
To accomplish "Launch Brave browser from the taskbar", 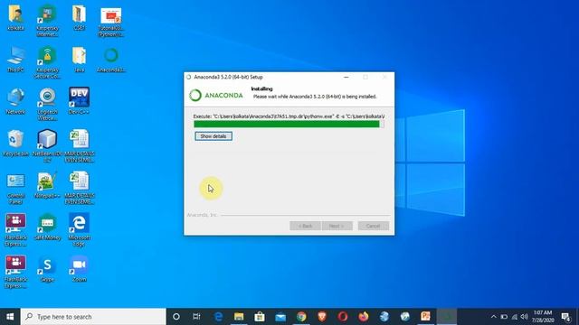I will point(322,317).
